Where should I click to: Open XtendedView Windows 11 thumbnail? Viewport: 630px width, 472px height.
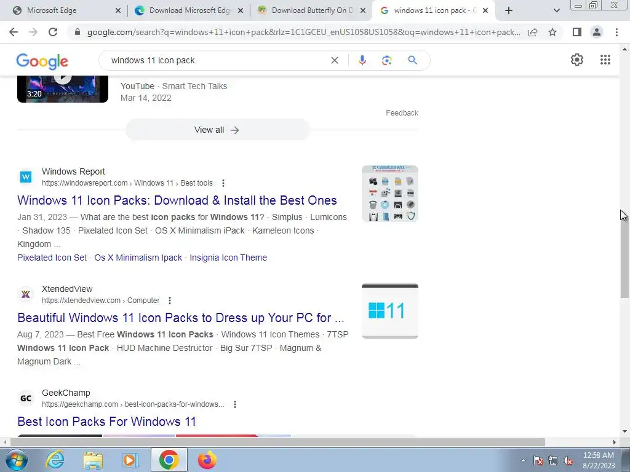[389, 311]
